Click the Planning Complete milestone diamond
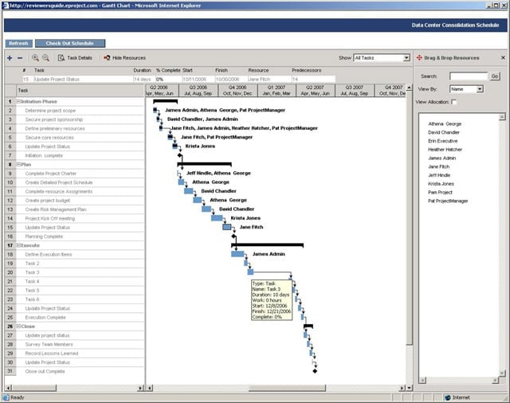510x403 pixels. (233, 237)
